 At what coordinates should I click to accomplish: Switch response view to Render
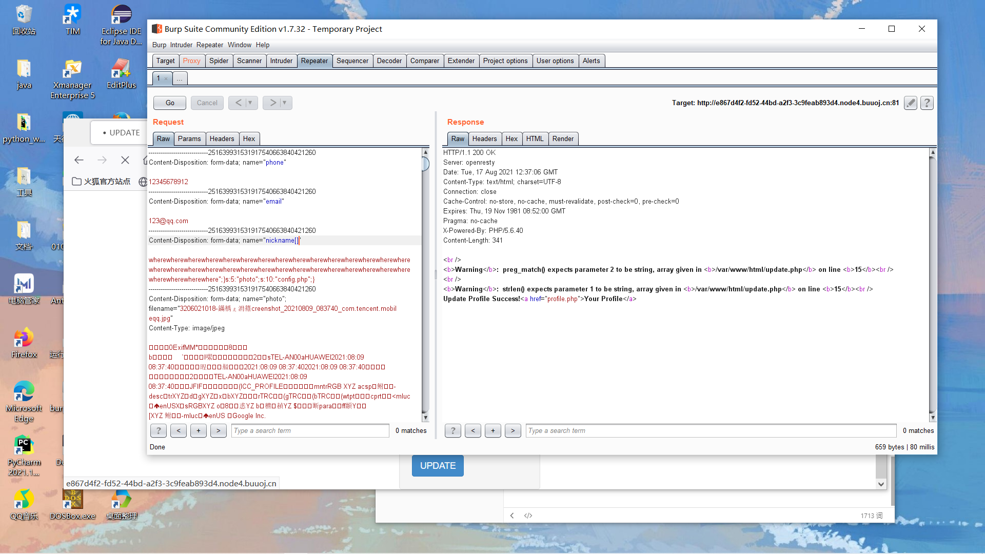pos(563,138)
